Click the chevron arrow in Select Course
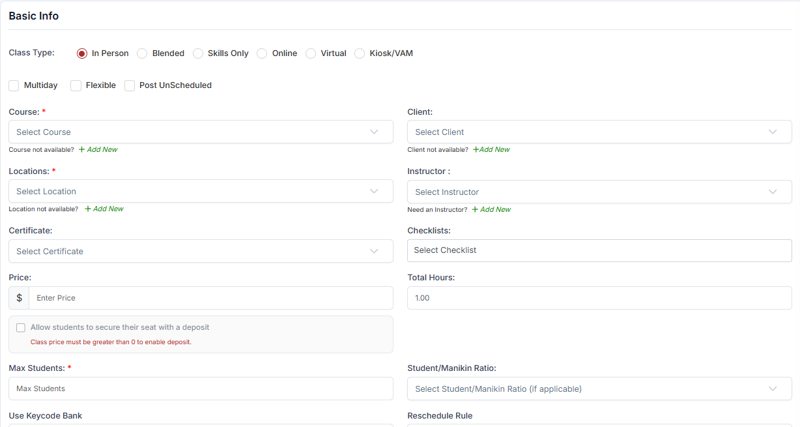 point(374,132)
